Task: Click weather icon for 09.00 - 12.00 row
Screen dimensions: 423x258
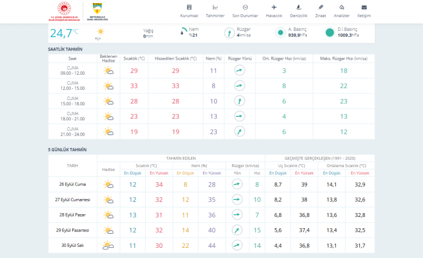Action: point(109,71)
